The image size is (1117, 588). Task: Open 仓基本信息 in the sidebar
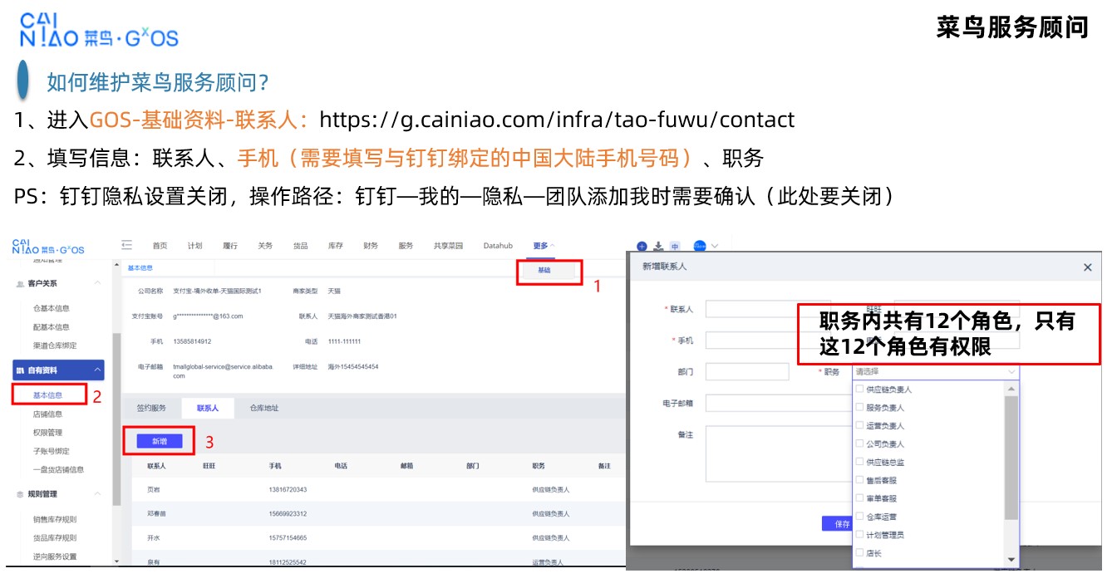point(52,309)
